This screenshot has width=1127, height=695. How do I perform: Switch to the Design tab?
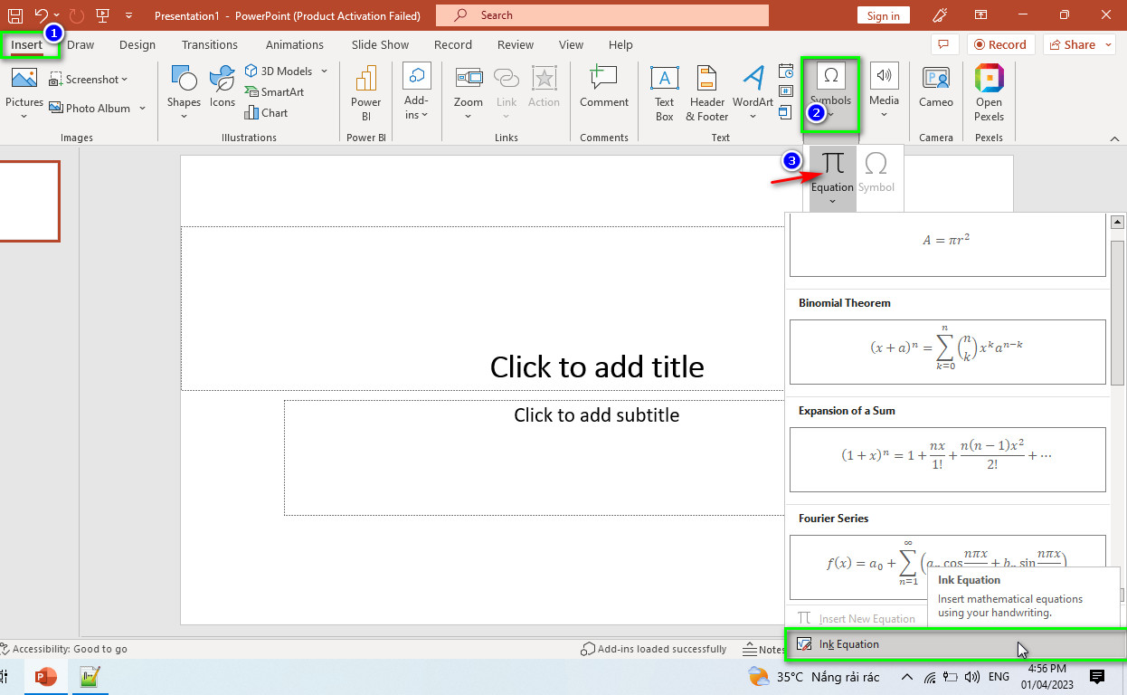point(137,44)
